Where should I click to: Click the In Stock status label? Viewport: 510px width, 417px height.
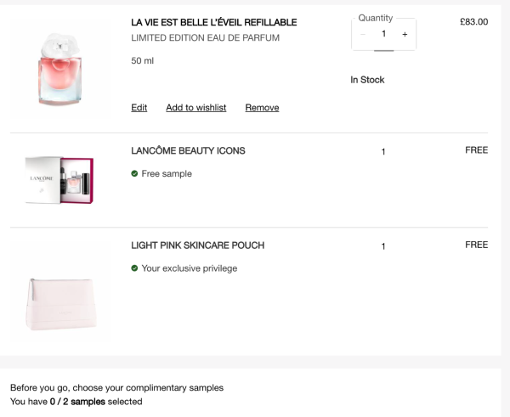click(x=367, y=80)
